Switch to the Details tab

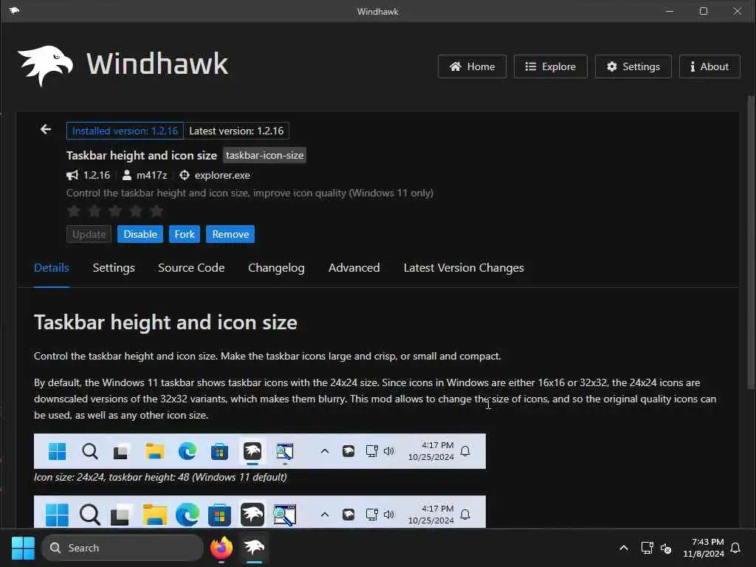pyautogui.click(x=52, y=267)
